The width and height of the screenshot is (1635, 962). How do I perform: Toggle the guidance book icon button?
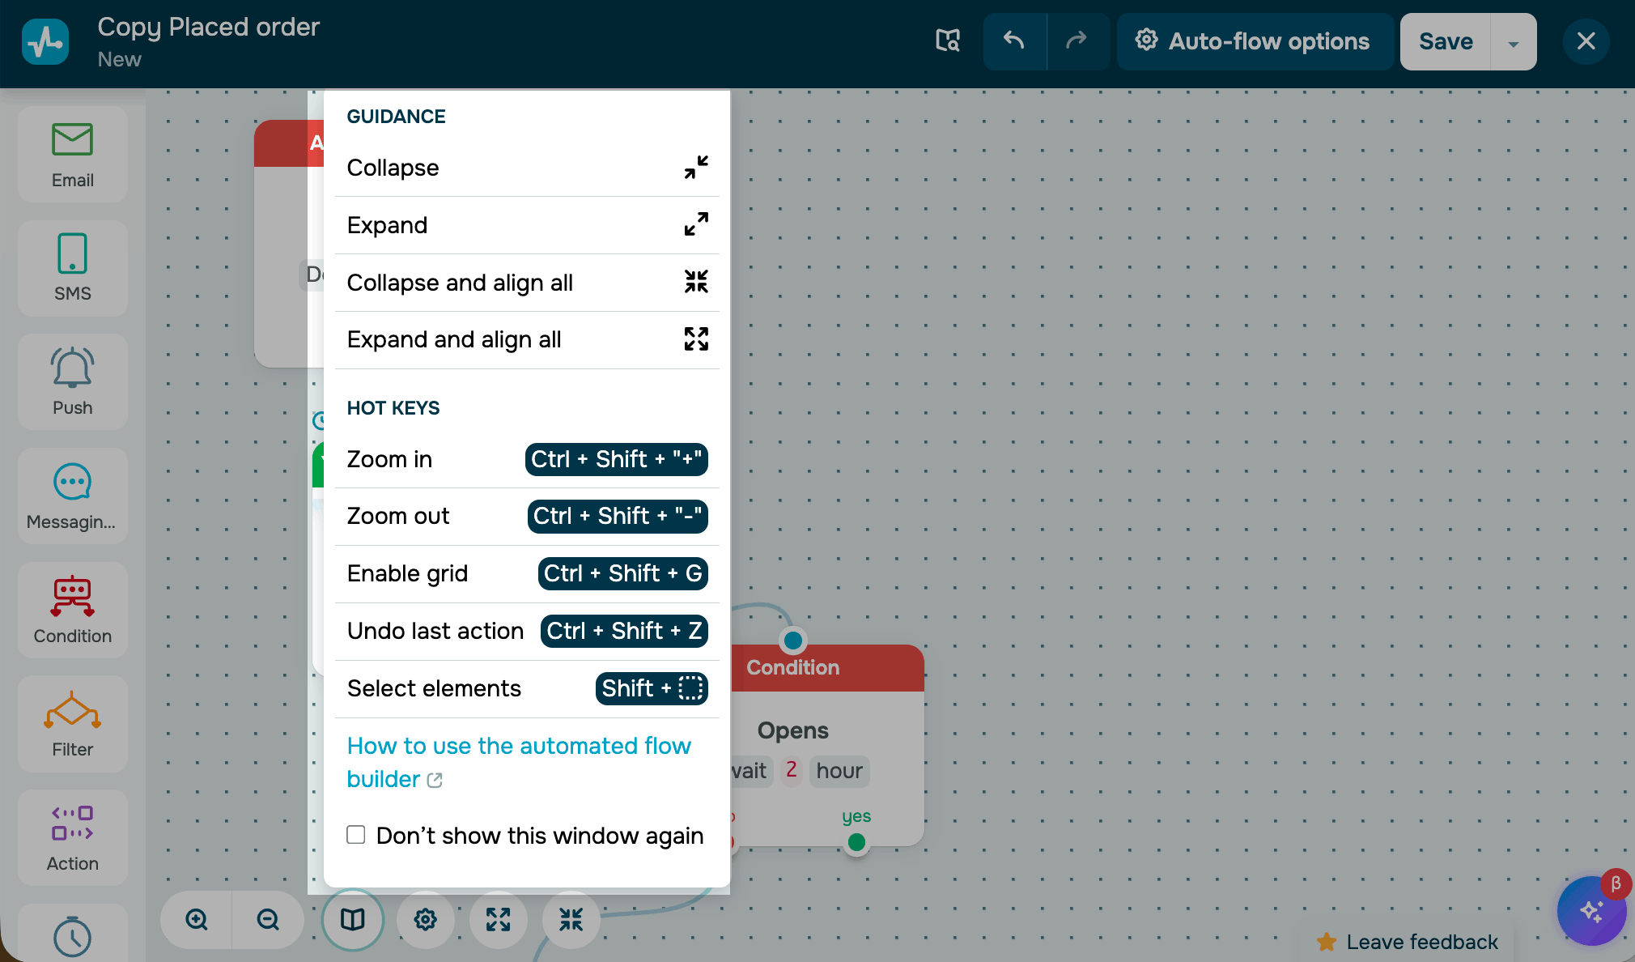(x=353, y=920)
